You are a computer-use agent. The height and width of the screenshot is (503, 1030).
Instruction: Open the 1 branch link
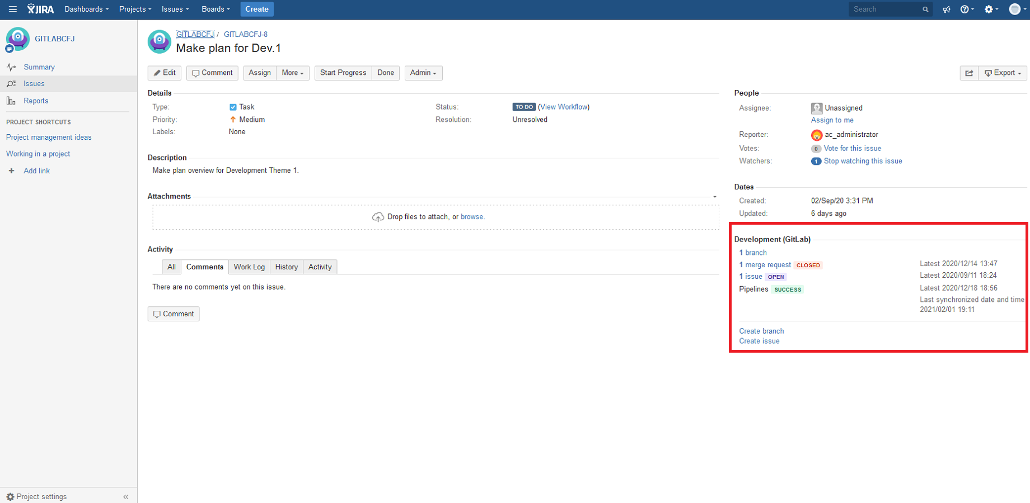coord(753,253)
